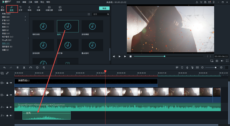
Task: Select the 民谣 (13) category
Action: [x=6, y=34]
